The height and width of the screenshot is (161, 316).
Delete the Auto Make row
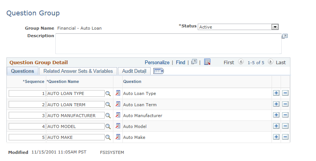point(285,137)
